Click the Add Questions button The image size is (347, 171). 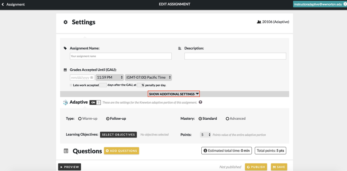tap(122, 151)
